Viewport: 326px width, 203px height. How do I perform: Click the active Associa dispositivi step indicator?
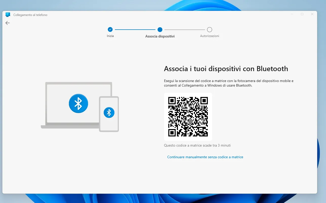(x=160, y=29)
